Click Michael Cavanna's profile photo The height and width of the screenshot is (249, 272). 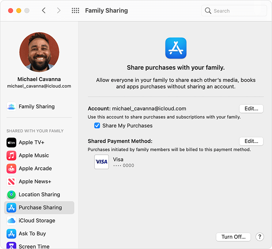39,52
